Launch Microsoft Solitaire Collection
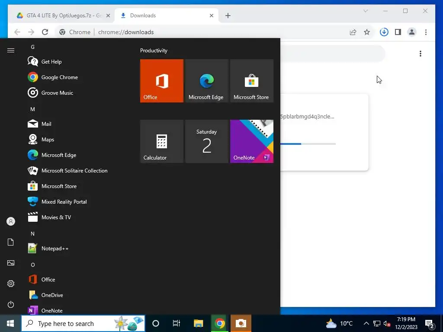Screen dimensions: 443x332 click(67, 170)
